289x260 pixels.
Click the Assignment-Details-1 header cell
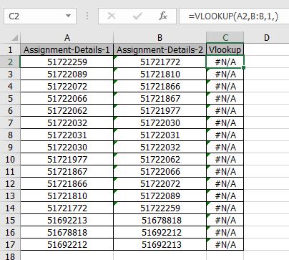(67, 49)
